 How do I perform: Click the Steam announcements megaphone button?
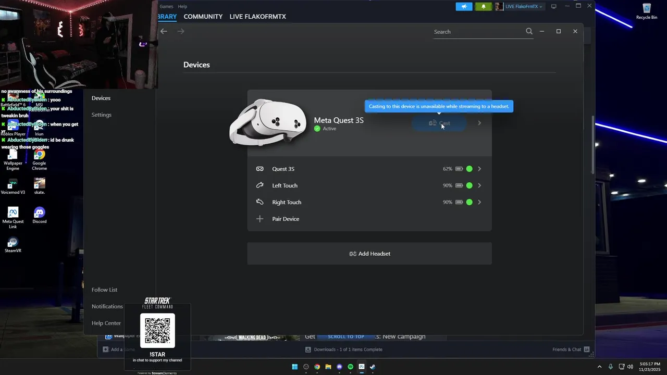[464, 6]
